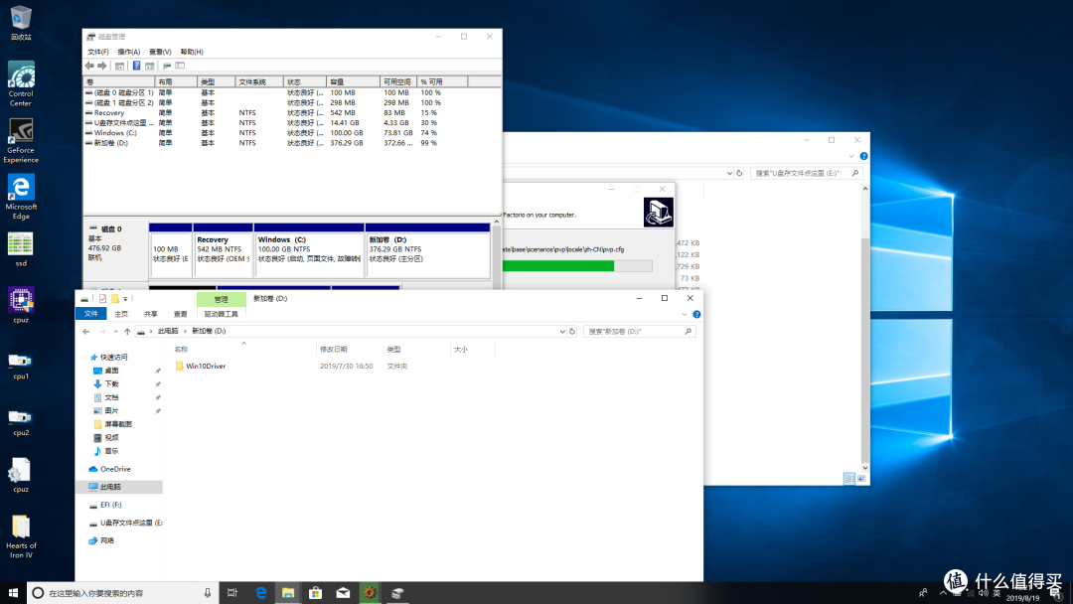
Task: Select Windows (C:) 100.00 GB partition block
Action: (x=309, y=249)
